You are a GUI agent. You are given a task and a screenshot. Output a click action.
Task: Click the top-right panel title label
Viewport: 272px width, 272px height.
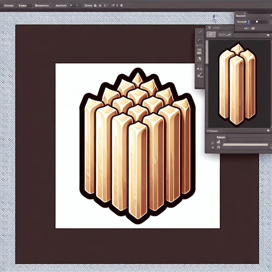pyautogui.click(x=241, y=16)
